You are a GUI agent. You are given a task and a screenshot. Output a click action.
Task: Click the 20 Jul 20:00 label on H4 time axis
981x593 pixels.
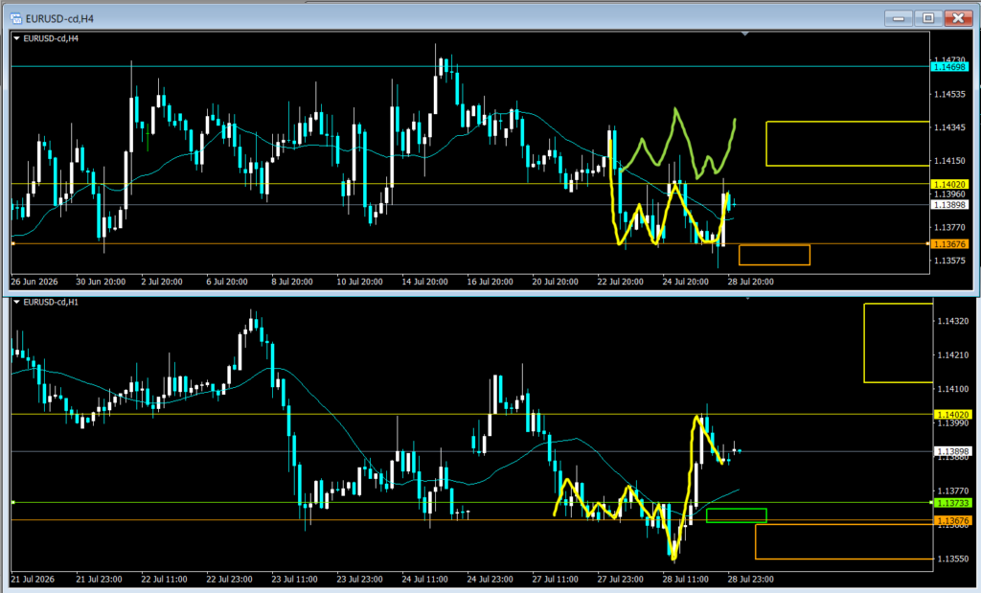[x=555, y=282]
